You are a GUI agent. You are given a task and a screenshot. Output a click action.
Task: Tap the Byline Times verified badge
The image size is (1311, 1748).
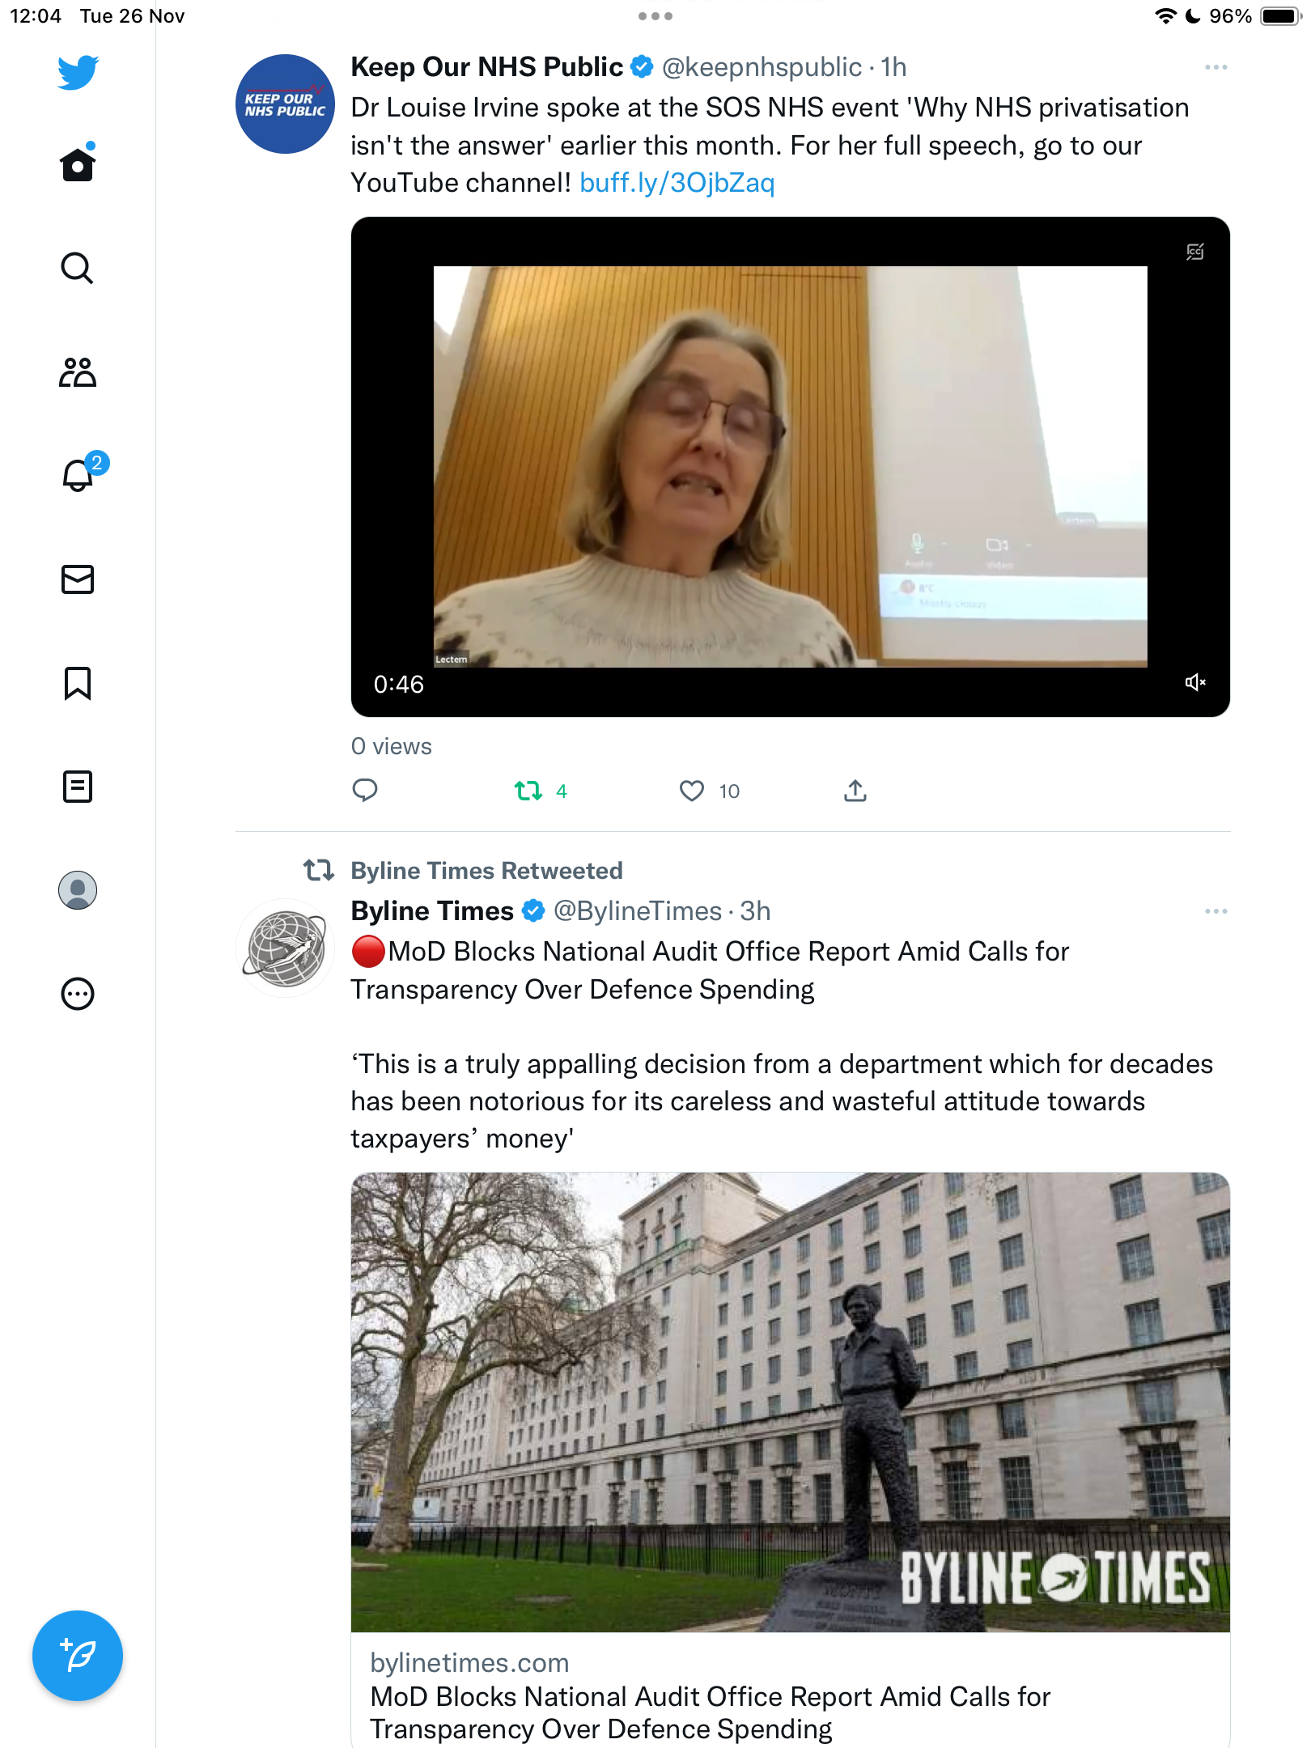533,911
